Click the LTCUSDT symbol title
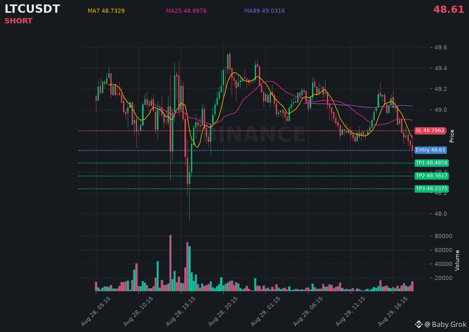Image resolution: width=469 pixels, height=332 pixels. point(32,9)
